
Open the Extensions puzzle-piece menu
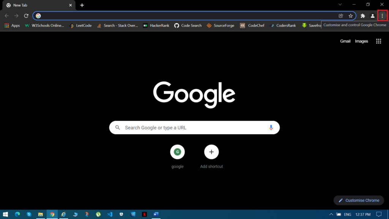tap(363, 16)
